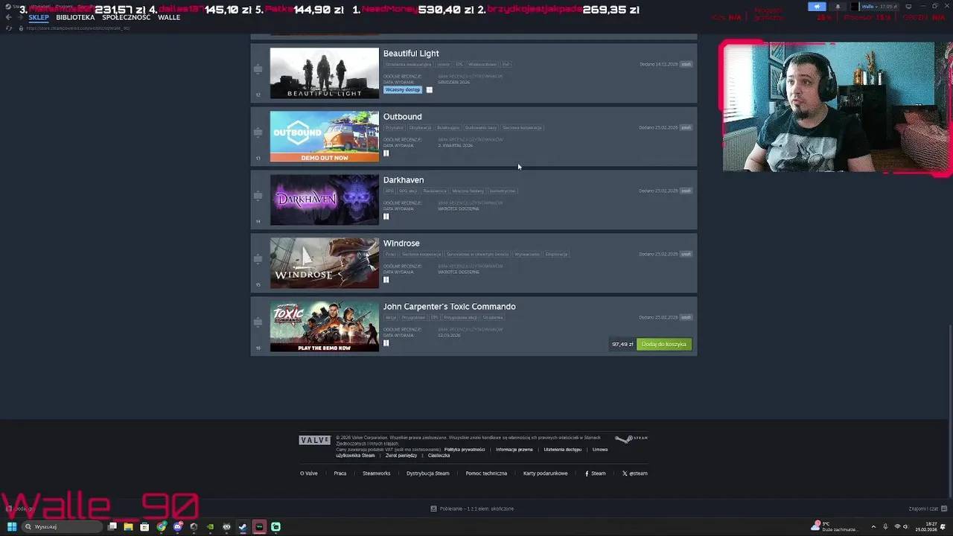Click the Wczesny dostęp early access badge
Screen dimensions: 953x536
[x=403, y=90]
